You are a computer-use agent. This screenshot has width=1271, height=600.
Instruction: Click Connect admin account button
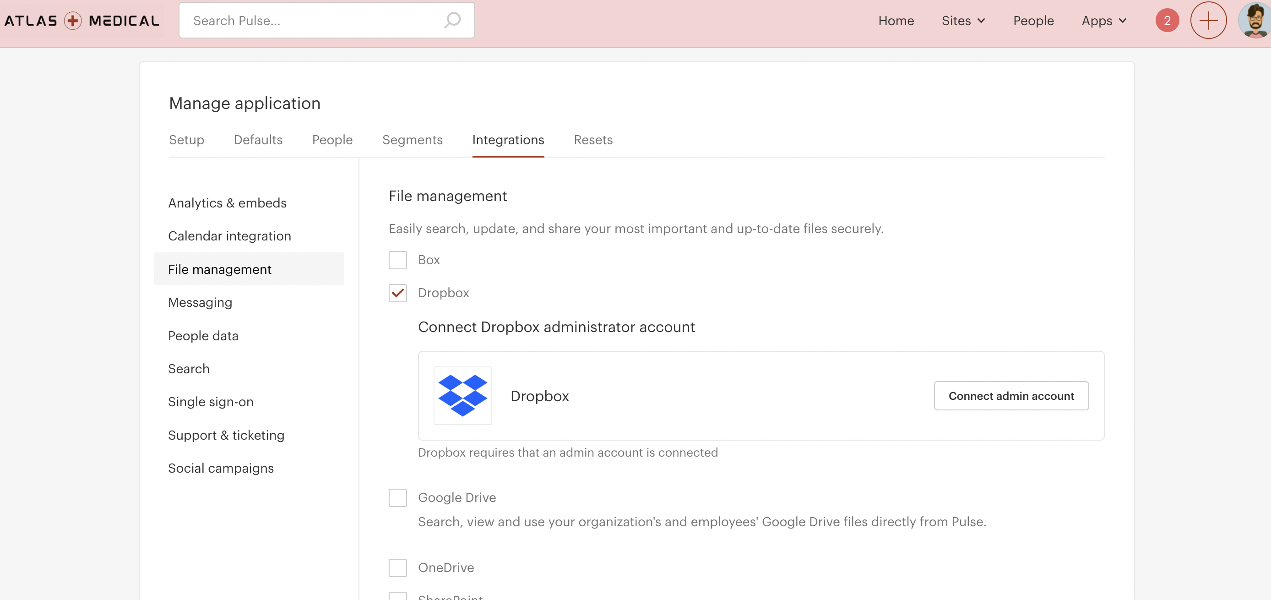[x=1011, y=396]
